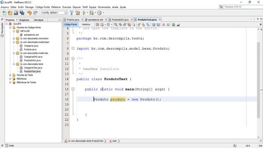The height and width of the screenshot is (148, 263).
Task: Switch to the Serviços panel tab
Action: [x=39, y=20]
